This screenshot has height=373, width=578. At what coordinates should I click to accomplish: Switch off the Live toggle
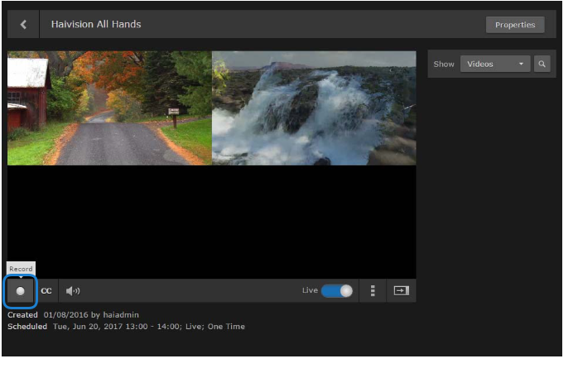coord(337,291)
